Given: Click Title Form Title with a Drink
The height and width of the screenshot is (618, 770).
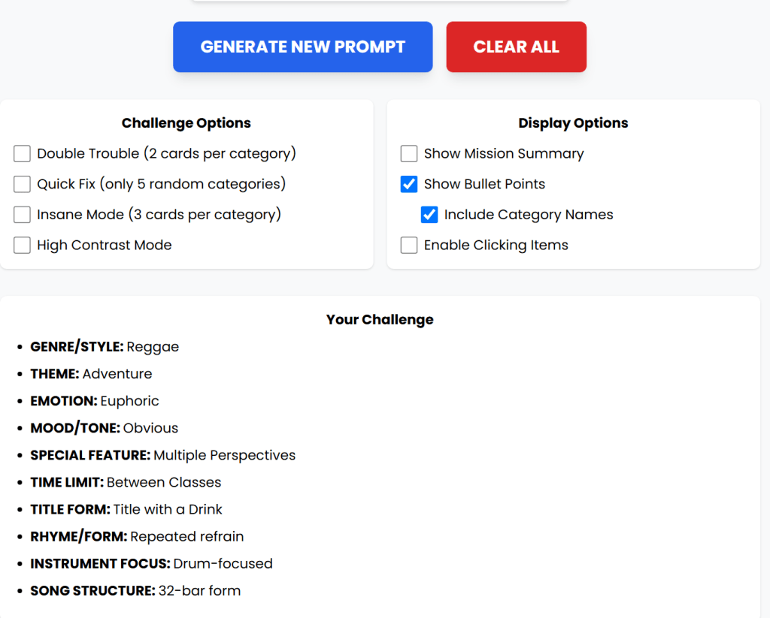Looking at the screenshot, I should (x=126, y=509).
